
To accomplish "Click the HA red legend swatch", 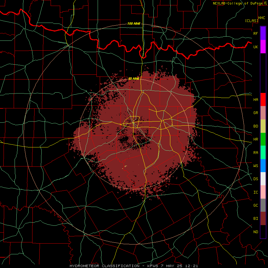I will click(263, 99).
